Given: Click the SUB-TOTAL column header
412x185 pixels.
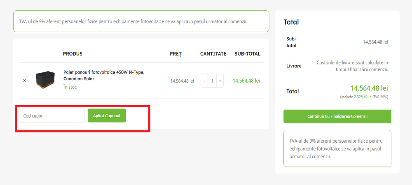Looking at the screenshot, I should (x=247, y=54).
